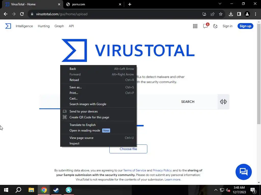Click the browser back arrow

[6, 14]
